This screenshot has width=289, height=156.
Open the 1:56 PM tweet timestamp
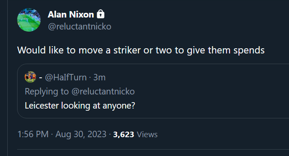33,134
